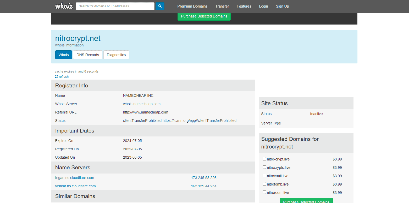Click the magnifying glass search button

(x=160, y=6)
